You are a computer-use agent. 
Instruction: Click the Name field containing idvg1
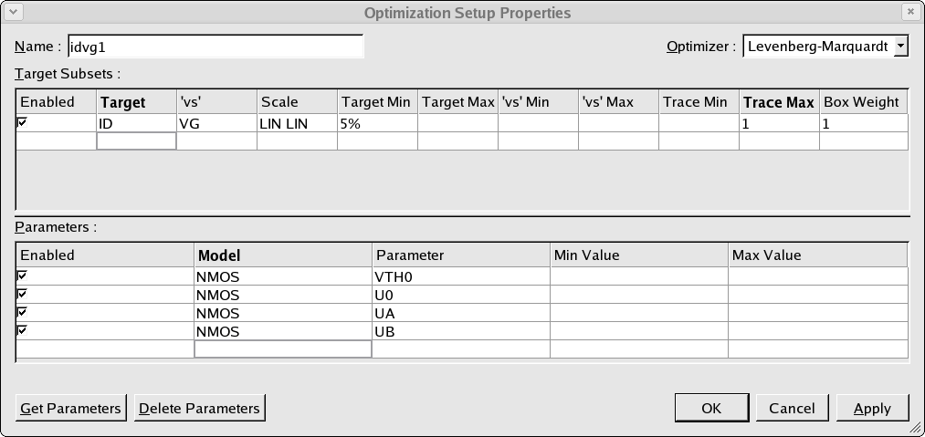coord(215,47)
